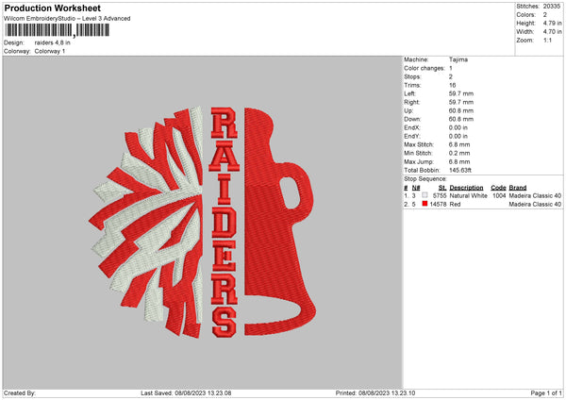566x400 pixels.
Task: Click the Created By label
Action: click(20, 392)
